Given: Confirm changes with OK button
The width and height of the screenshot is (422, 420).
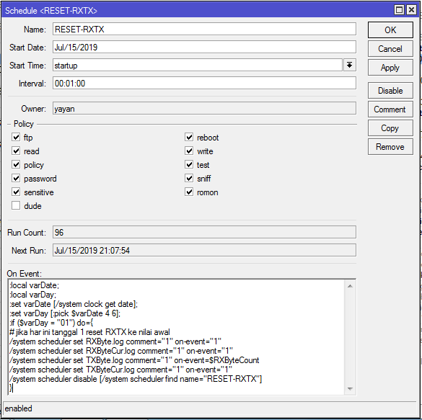Looking at the screenshot, I should coord(390,30).
